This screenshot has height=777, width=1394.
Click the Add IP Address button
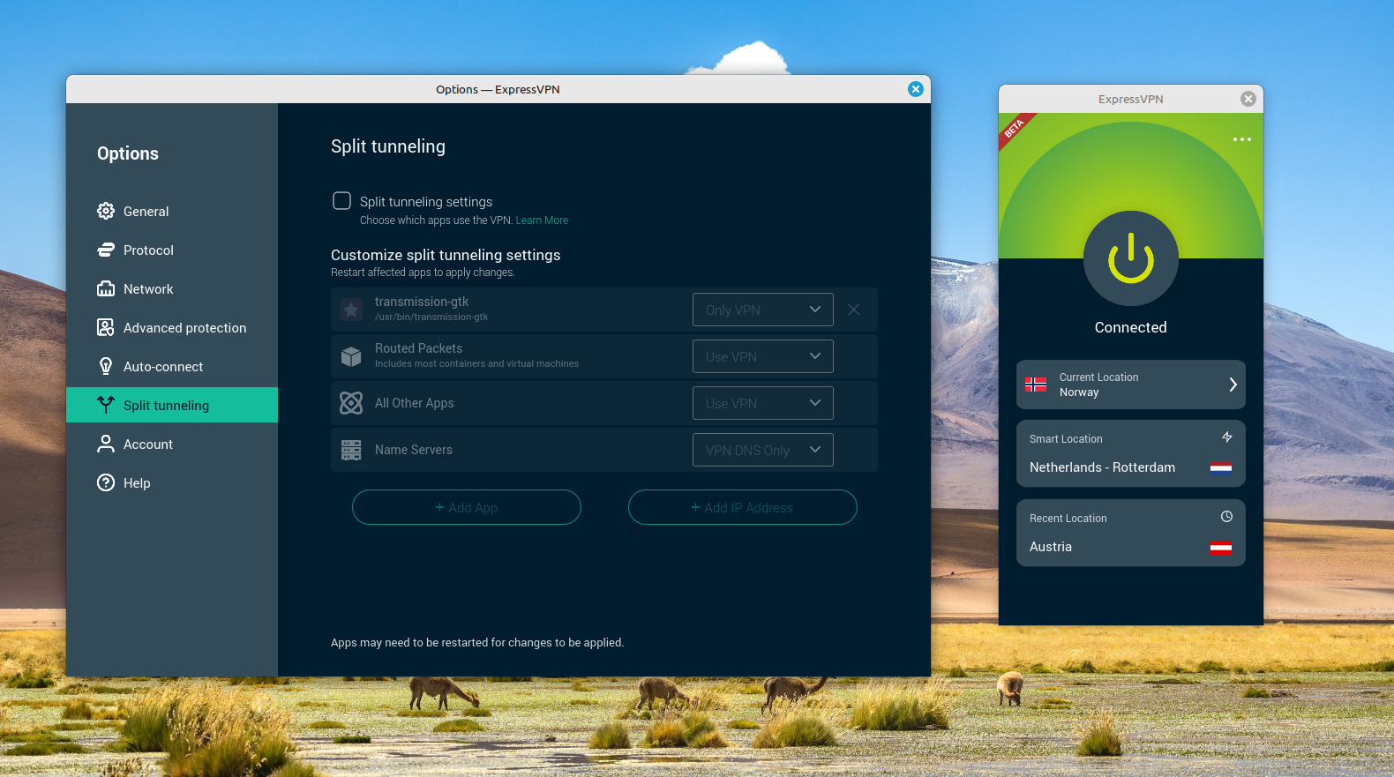tap(743, 507)
